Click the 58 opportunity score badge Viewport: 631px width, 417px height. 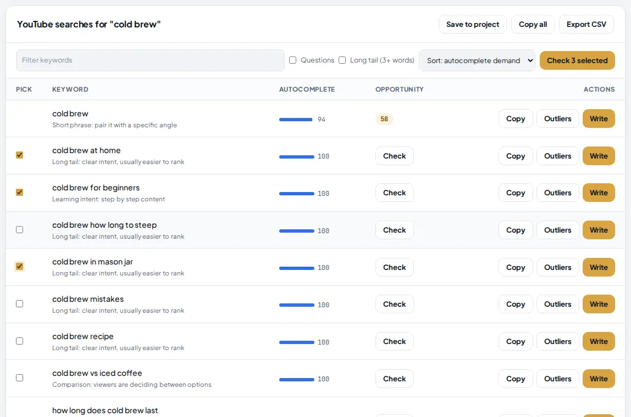(x=384, y=119)
